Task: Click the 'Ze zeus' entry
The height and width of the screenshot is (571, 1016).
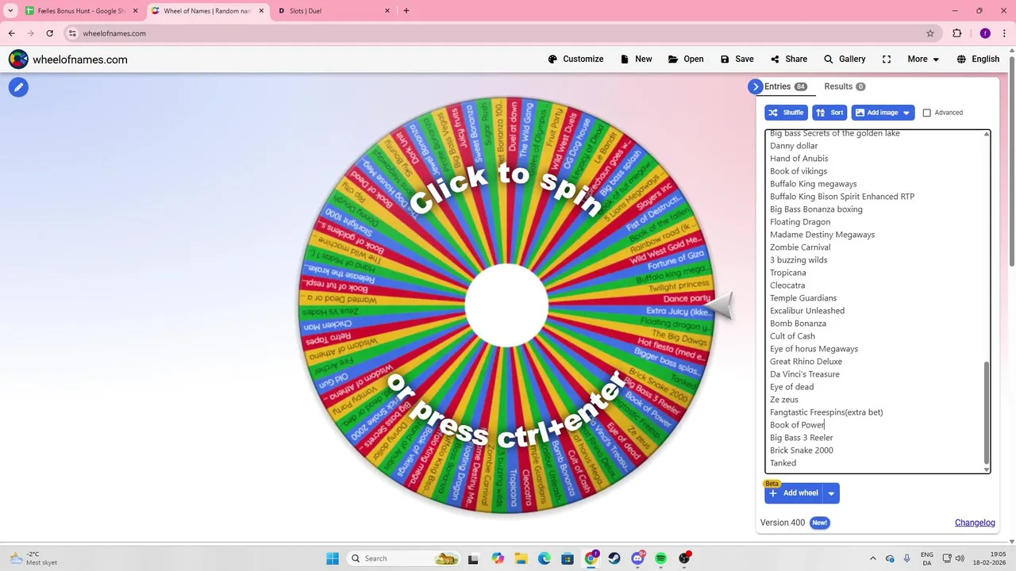Action: pyautogui.click(x=784, y=400)
